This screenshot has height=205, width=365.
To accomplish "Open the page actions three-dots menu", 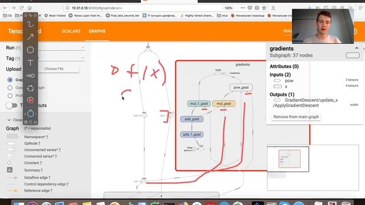I will 242,7.
